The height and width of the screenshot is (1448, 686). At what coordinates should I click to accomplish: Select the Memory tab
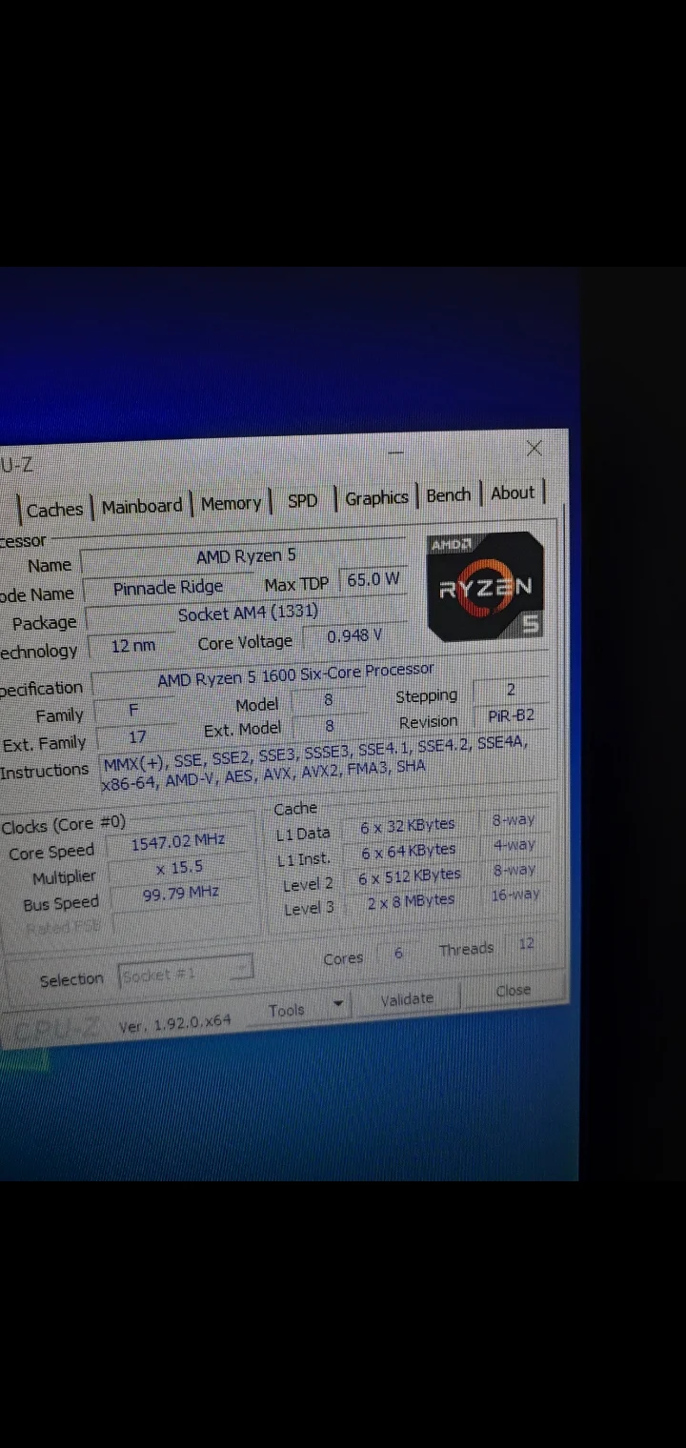click(231, 503)
